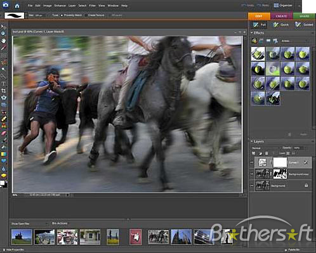Open castle thumbnail in Project Bin
Viewport: 316px width, 253px height.
[x=22, y=237]
